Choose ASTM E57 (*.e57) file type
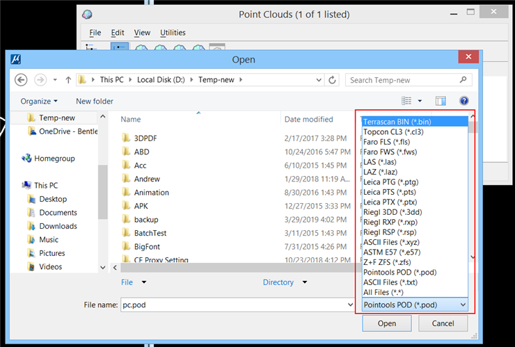The height and width of the screenshot is (347, 515). click(x=415, y=252)
